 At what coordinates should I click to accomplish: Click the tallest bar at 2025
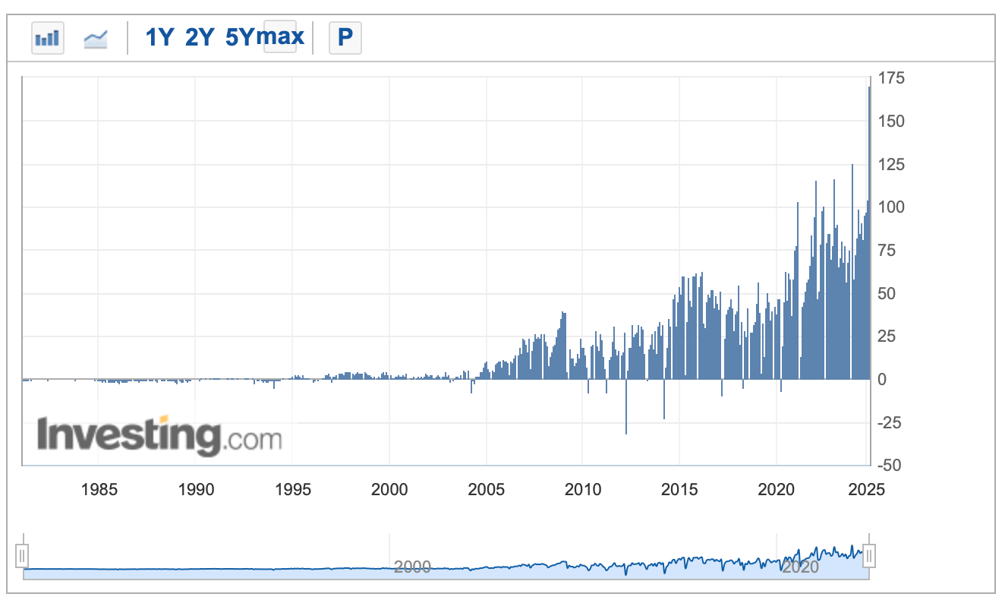click(869, 232)
